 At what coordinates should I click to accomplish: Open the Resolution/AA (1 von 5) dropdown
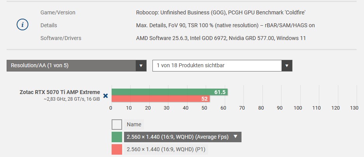(76, 66)
